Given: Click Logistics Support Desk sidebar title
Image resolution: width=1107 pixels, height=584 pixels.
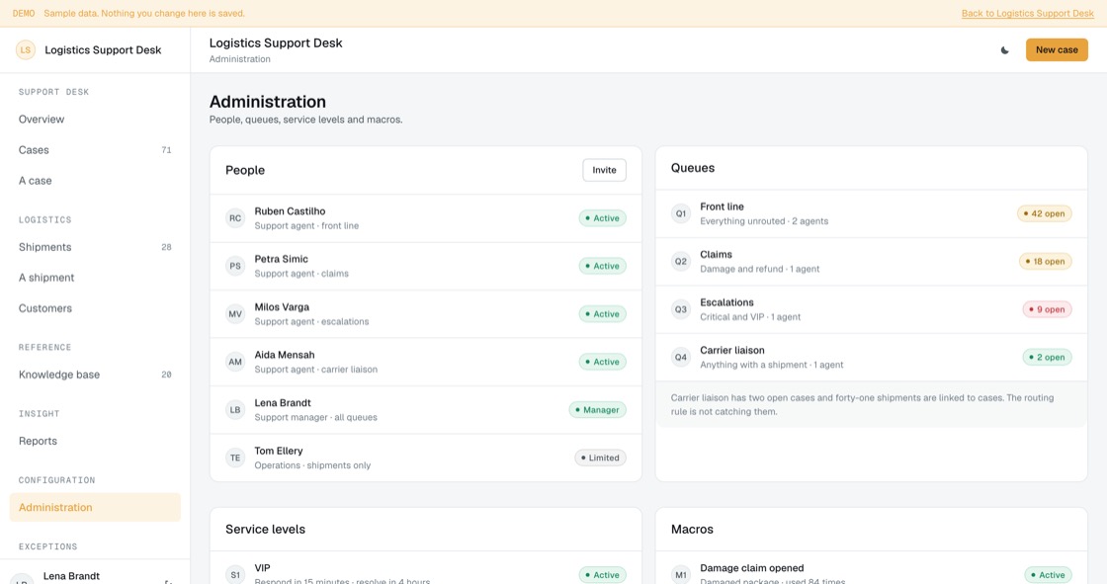Looking at the screenshot, I should pyautogui.click(x=103, y=50).
